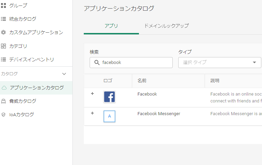262x165 pixels.
Task: Click the カタログ section label
Action: pos(9,74)
